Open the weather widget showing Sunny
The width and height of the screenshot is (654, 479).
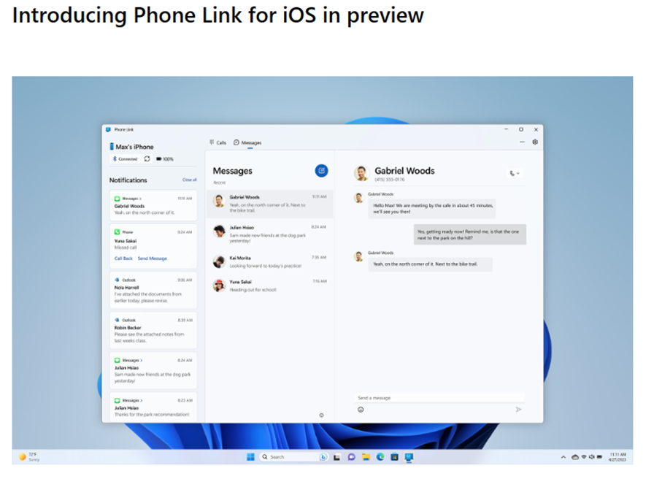click(x=29, y=457)
